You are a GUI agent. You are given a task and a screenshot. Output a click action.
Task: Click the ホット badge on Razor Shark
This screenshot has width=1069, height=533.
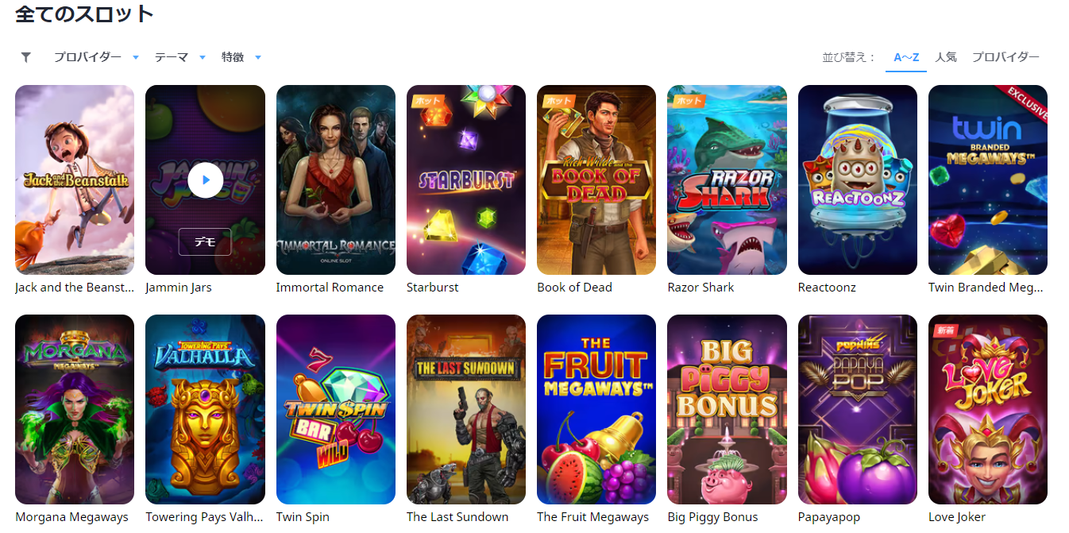[687, 101]
